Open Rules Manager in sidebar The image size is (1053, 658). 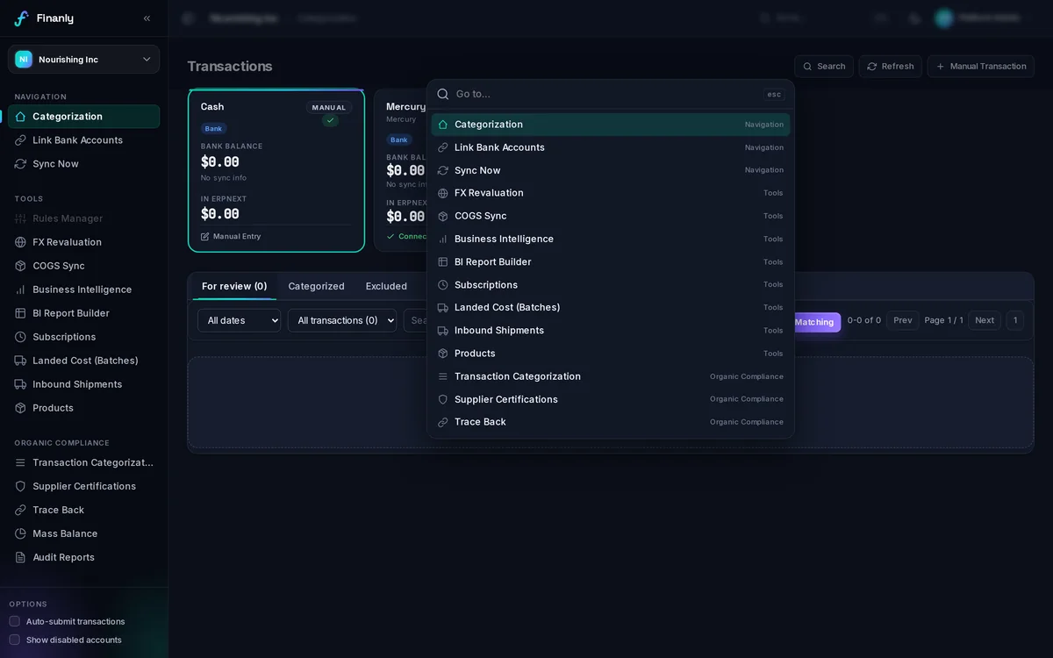pos(83,218)
